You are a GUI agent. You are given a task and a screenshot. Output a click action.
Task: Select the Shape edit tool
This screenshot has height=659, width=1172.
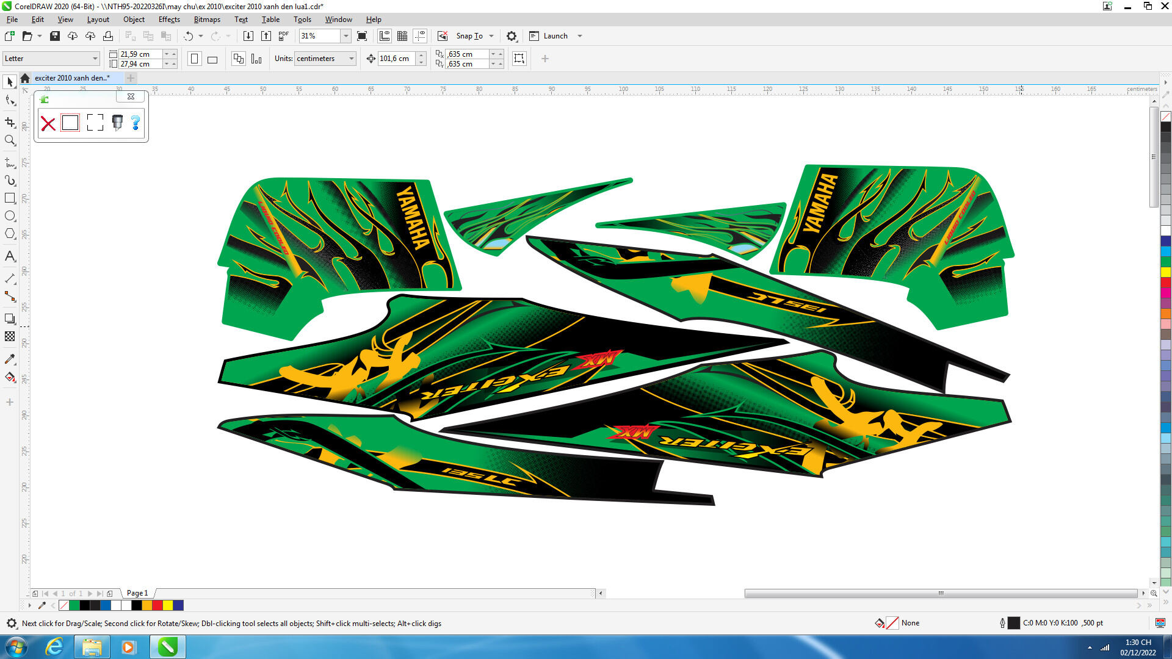[10, 101]
